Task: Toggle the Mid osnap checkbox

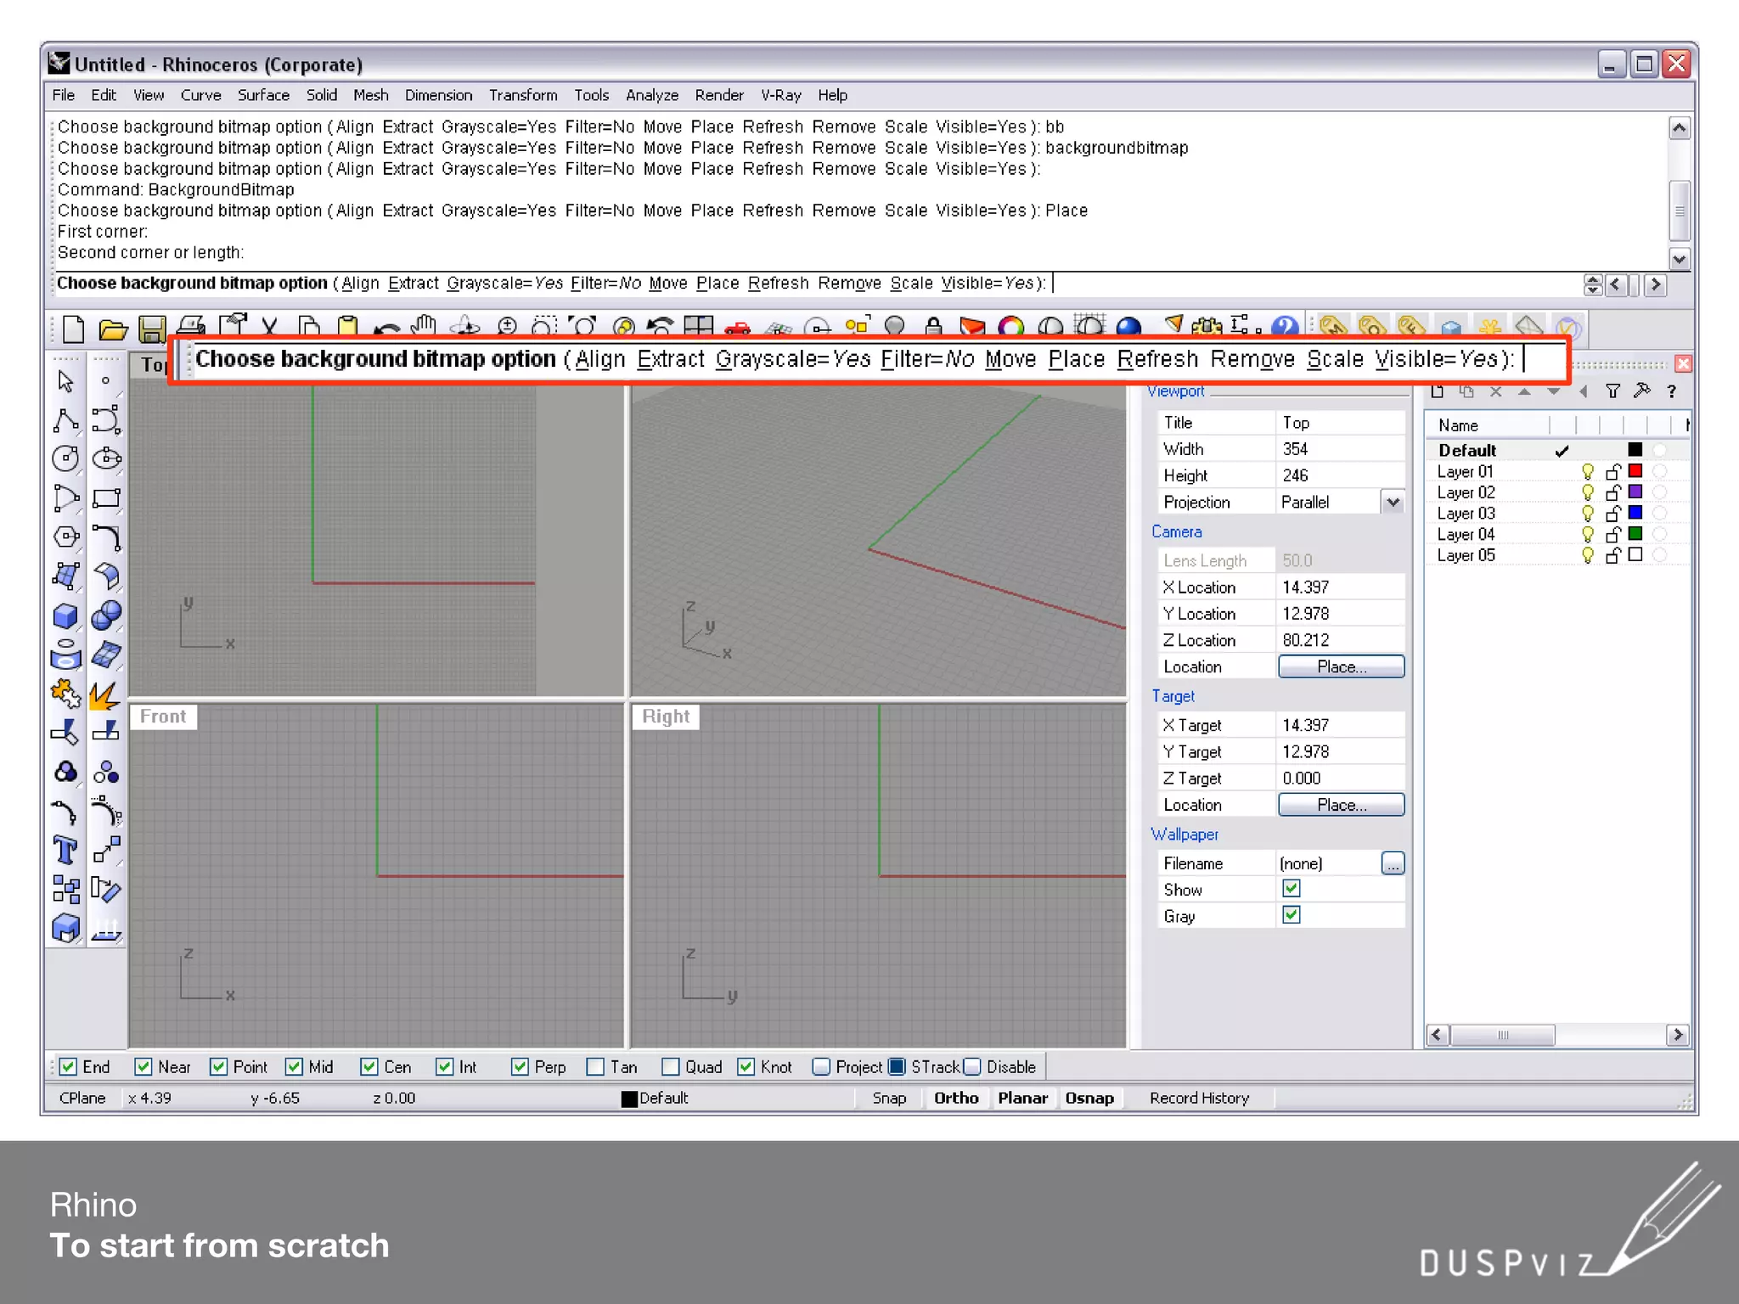Action: 294,1067
